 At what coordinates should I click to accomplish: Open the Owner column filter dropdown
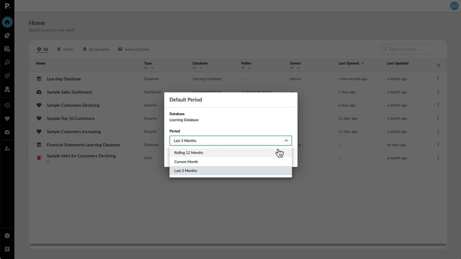pyautogui.click(x=294, y=68)
